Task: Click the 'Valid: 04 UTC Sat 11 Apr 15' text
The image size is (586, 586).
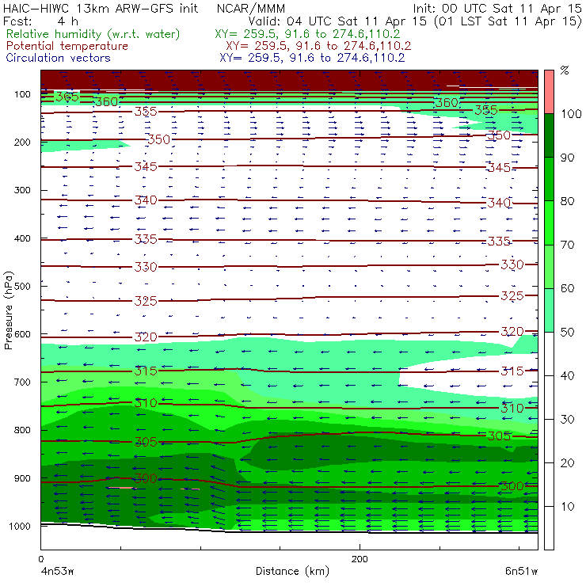Action: pos(337,21)
